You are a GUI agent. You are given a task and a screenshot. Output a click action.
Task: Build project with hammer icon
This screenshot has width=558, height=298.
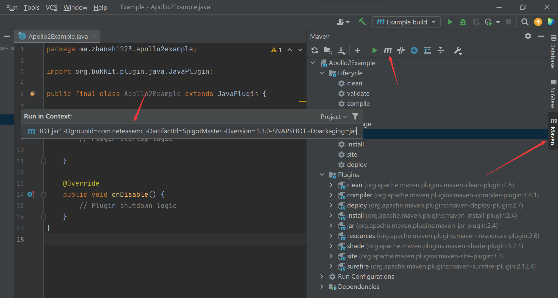(x=362, y=22)
